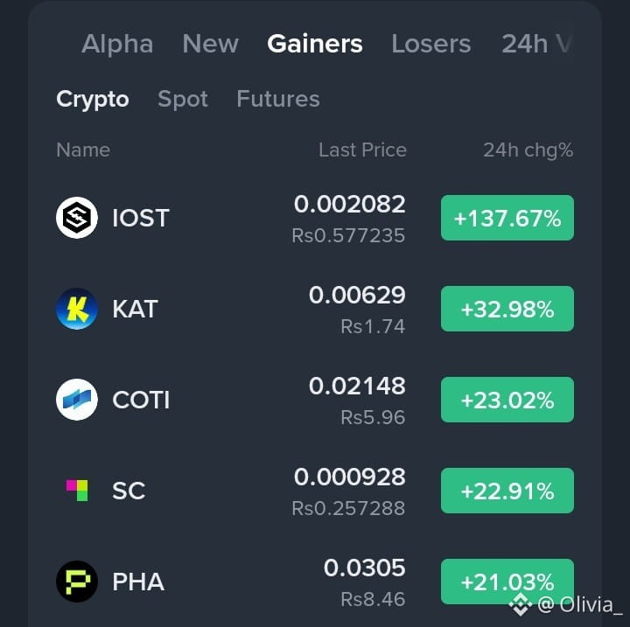
Task: Switch to the New tab
Action: point(211,44)
